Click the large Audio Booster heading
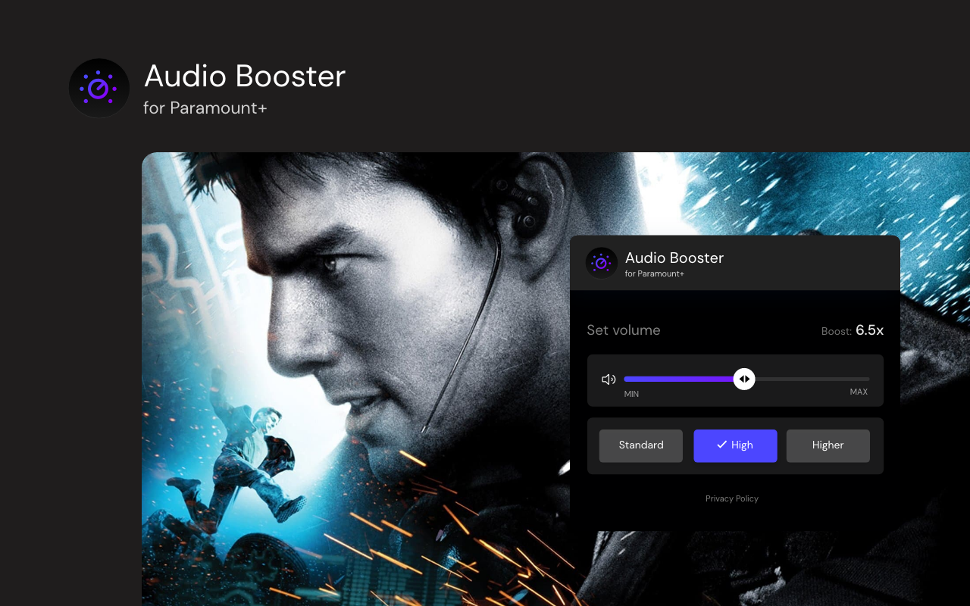970x606 pixels. [245, 77]
